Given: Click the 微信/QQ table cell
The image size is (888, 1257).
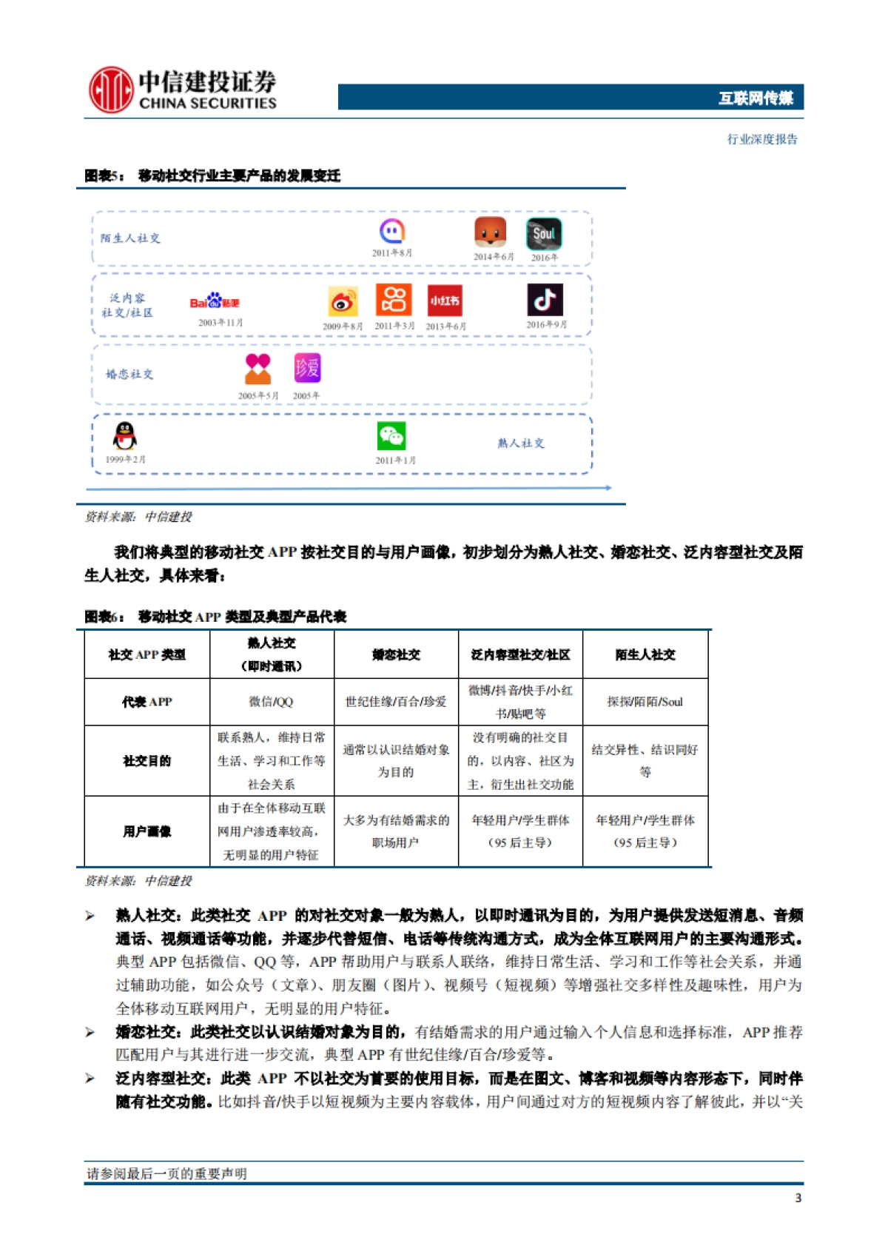Looking at the screenshot, I should pos(272,702).
